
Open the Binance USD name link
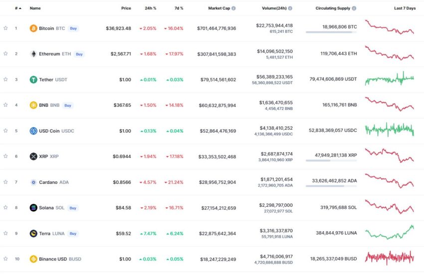click(x=53, y=259)
